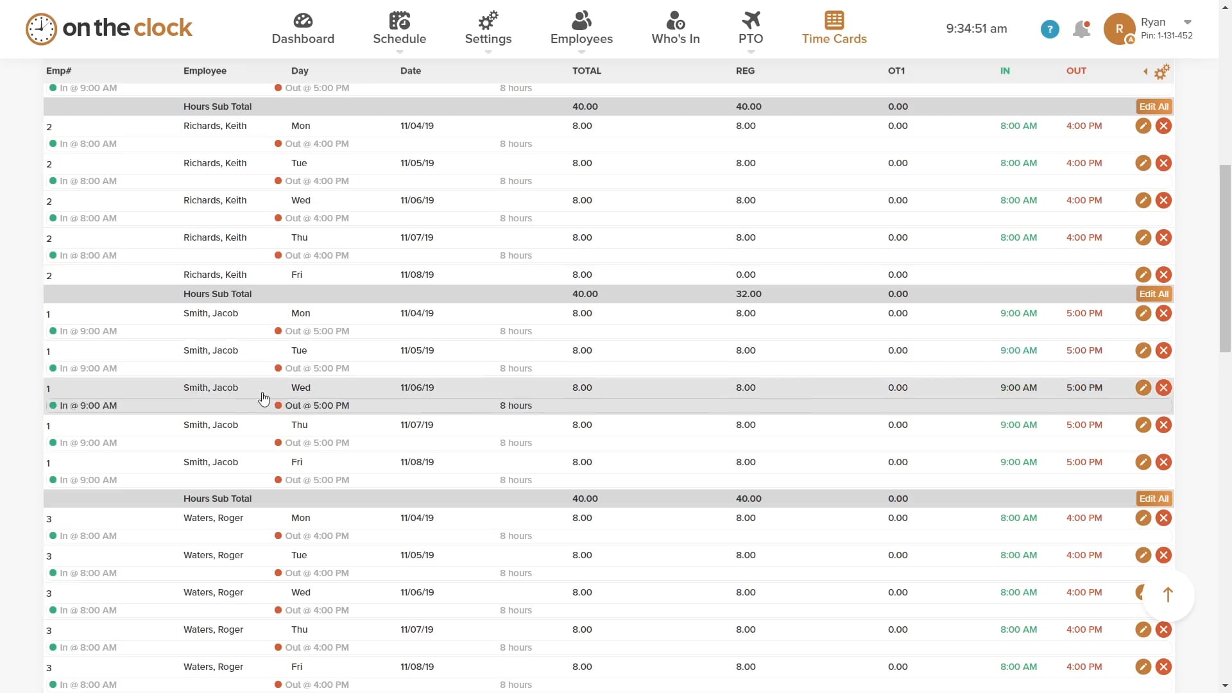The width and height of the screenshot is (1232, 693).
Task: Click the table settings gear icon
Action: pos(1162,71)
